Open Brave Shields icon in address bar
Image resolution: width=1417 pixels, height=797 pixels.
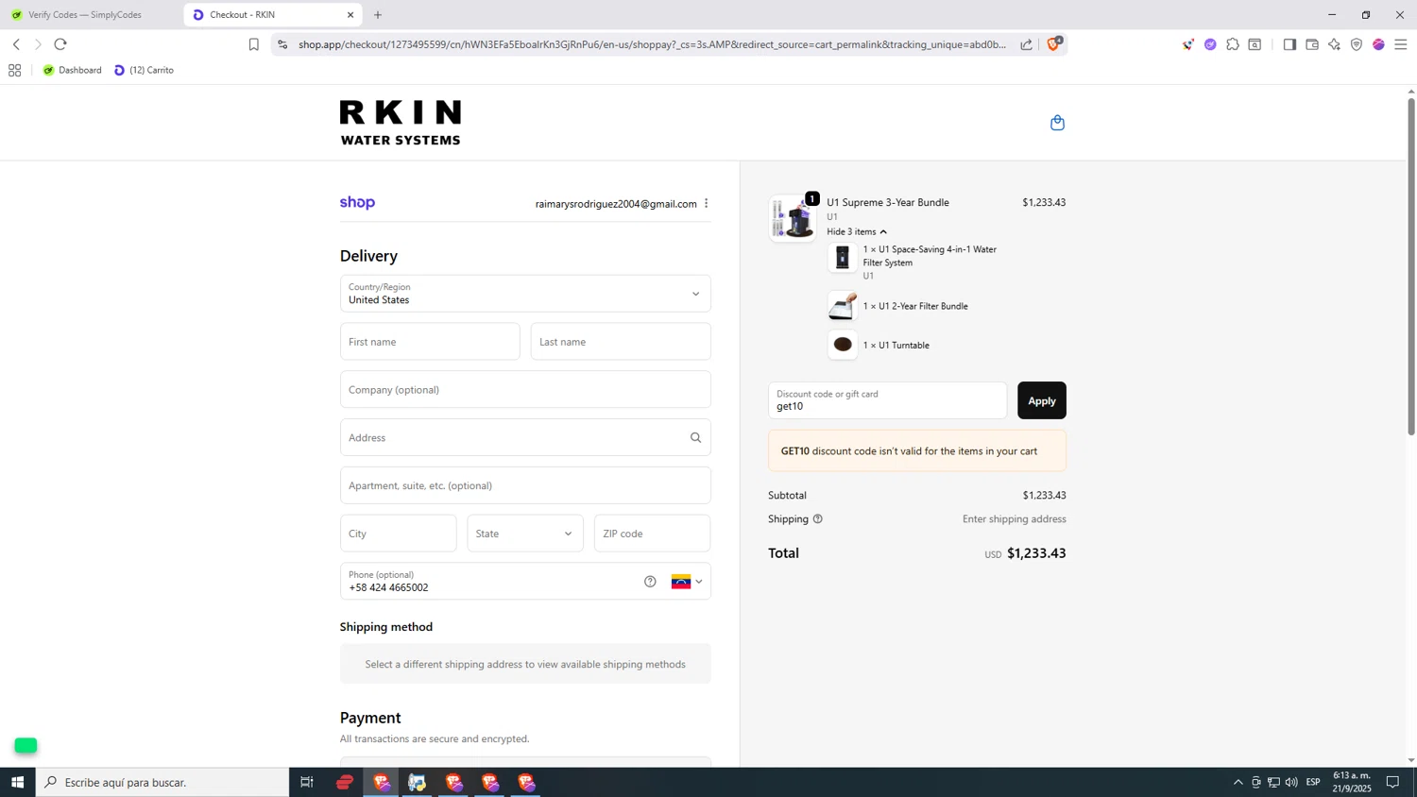click(x=1054, y=43)
